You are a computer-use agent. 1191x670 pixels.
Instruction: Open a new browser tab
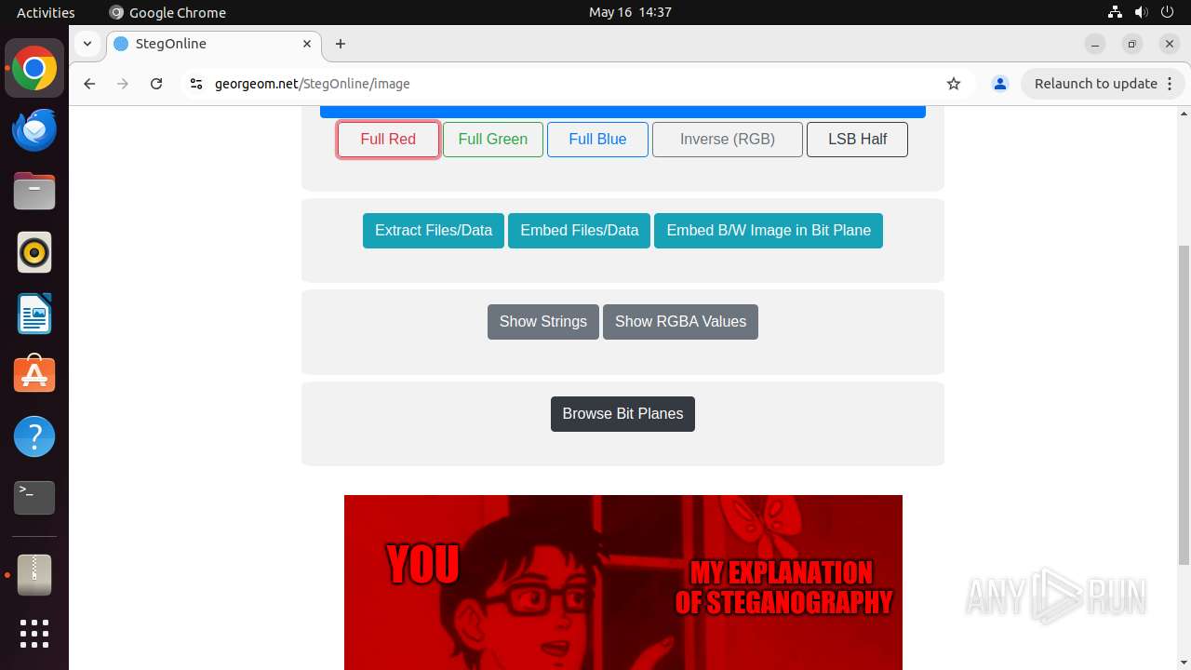click(341, 44)
